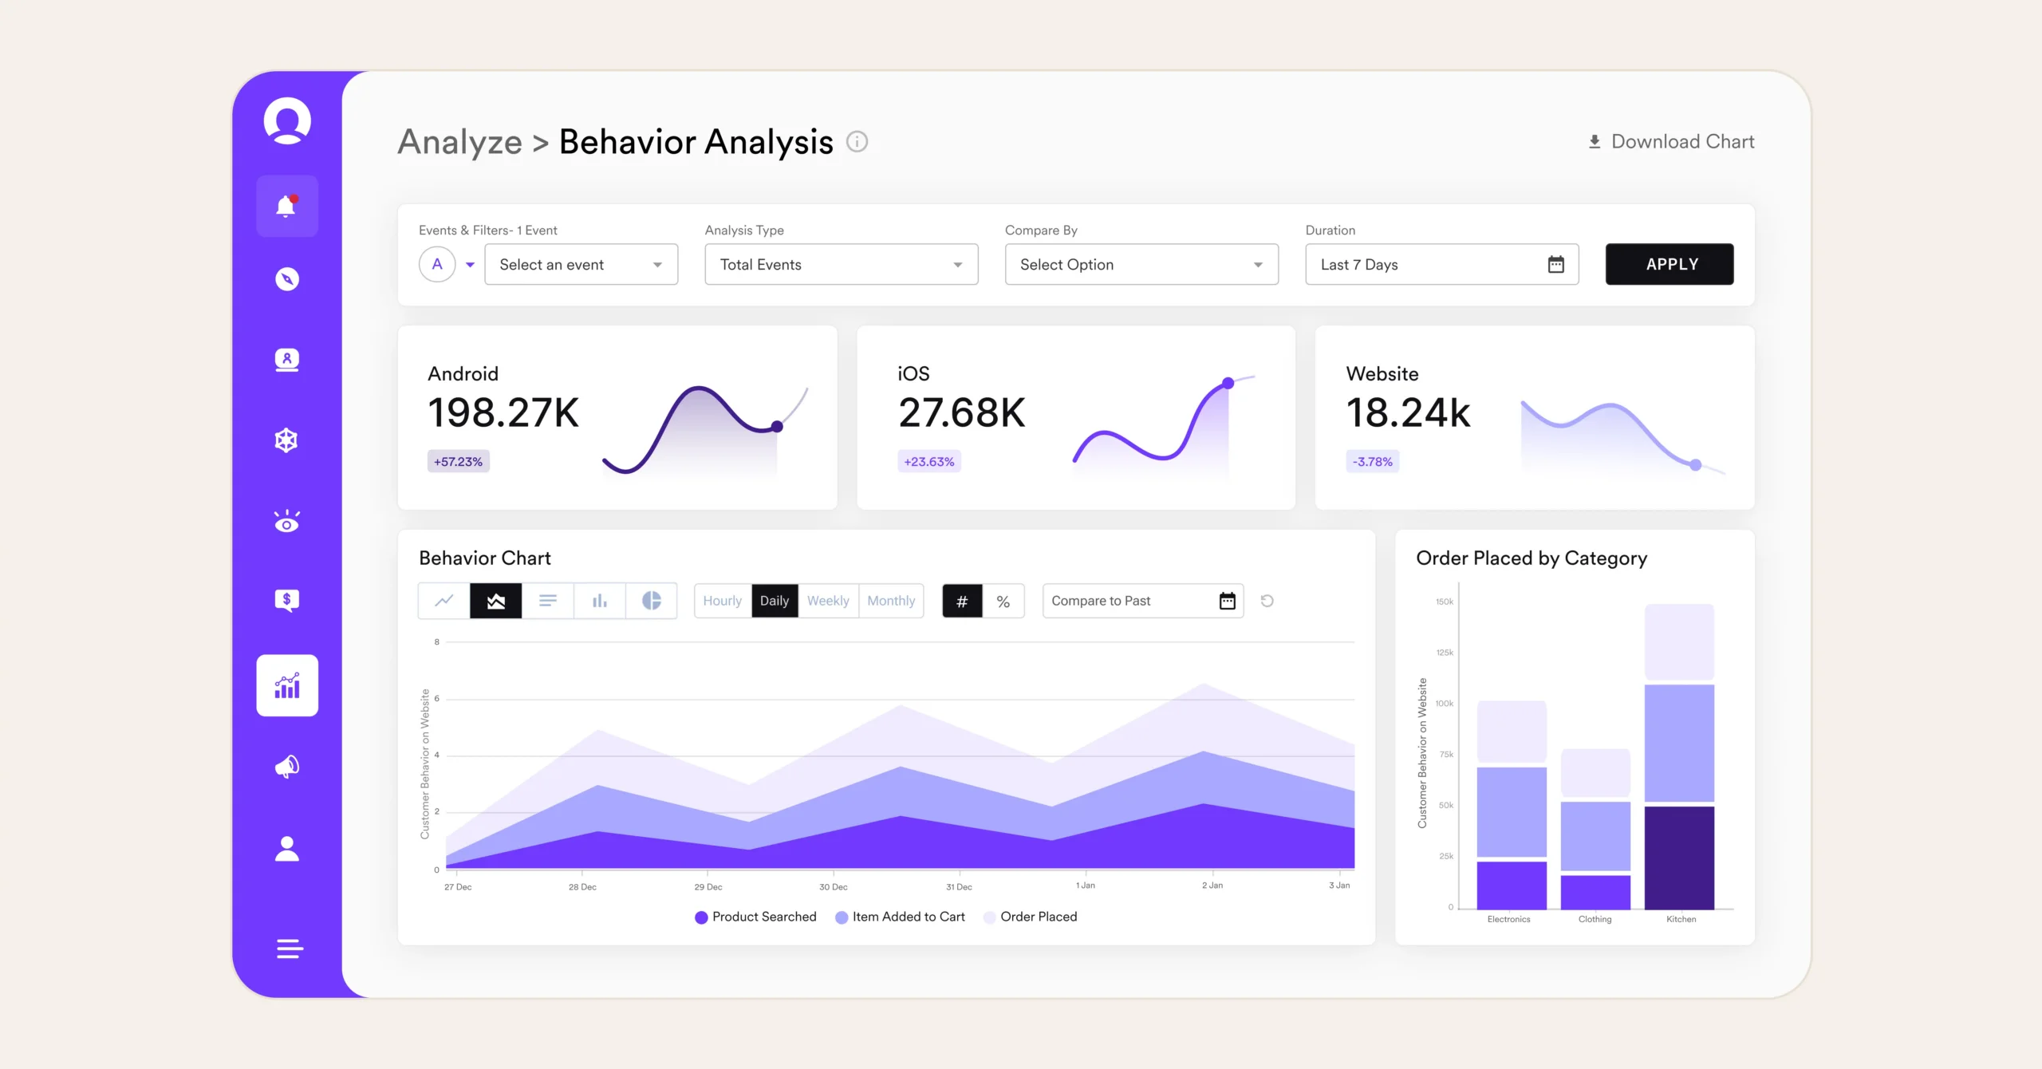Click Download Chart link

point(1670,141)
